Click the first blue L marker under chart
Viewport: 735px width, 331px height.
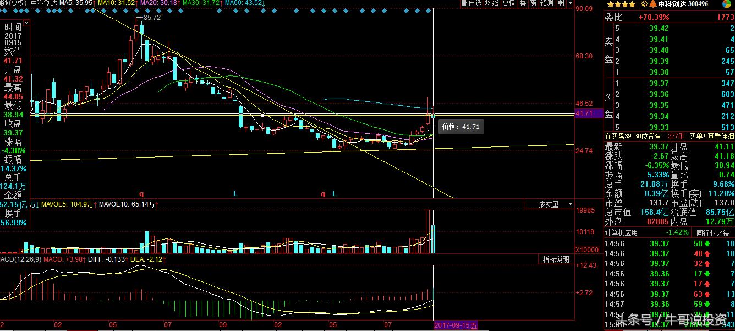235,194
